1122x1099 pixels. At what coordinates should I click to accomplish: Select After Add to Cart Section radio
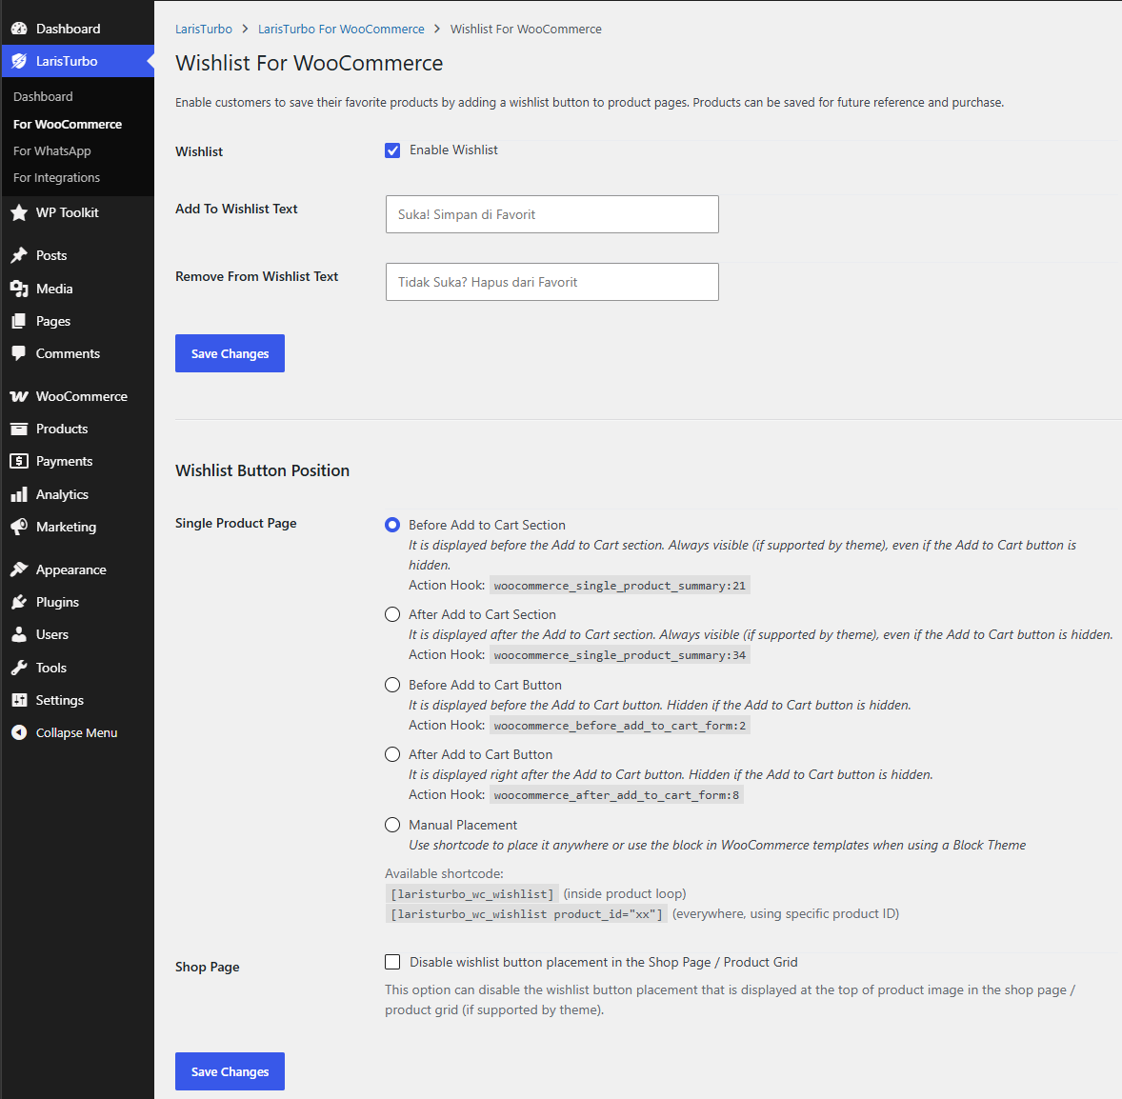point(392,614)
